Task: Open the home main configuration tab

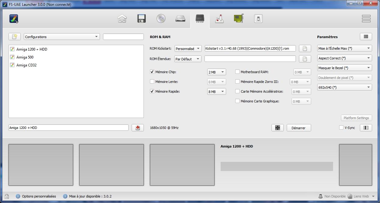Action: coord(122,19)
